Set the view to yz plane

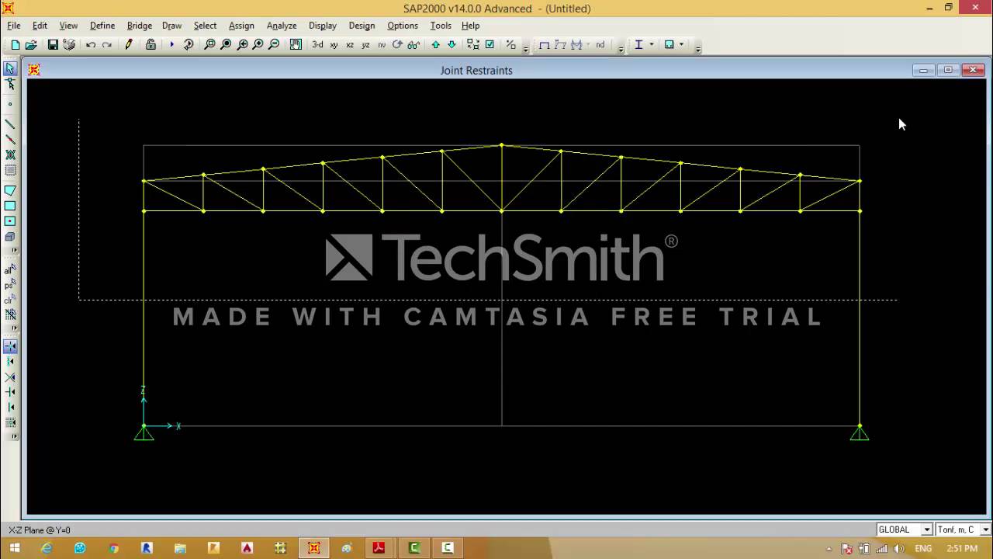tap(366, 45)
